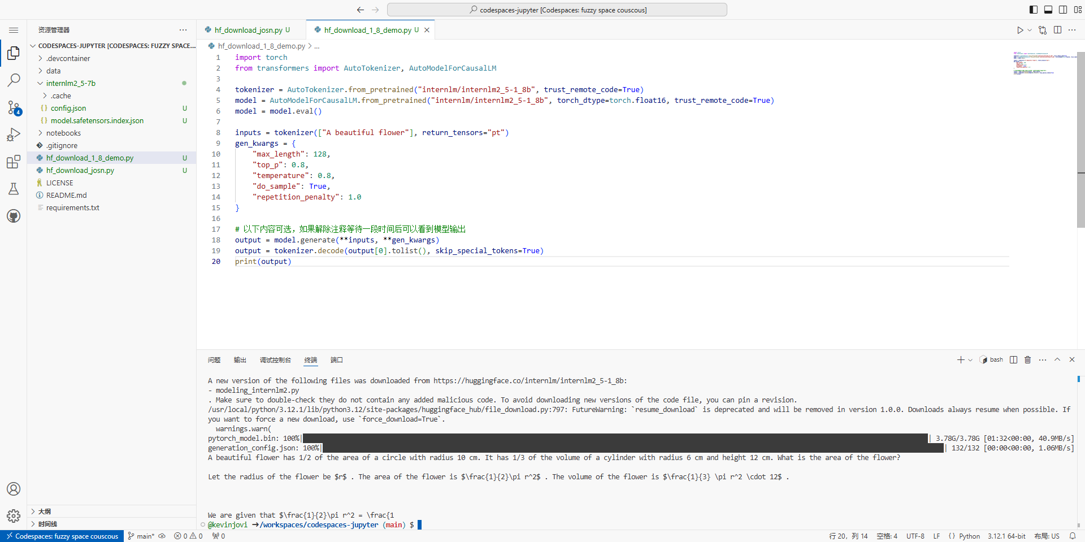Switch to 问题 problems panel tab
This screenshot has width=1085, height=542.
click(x=214, y=360)
